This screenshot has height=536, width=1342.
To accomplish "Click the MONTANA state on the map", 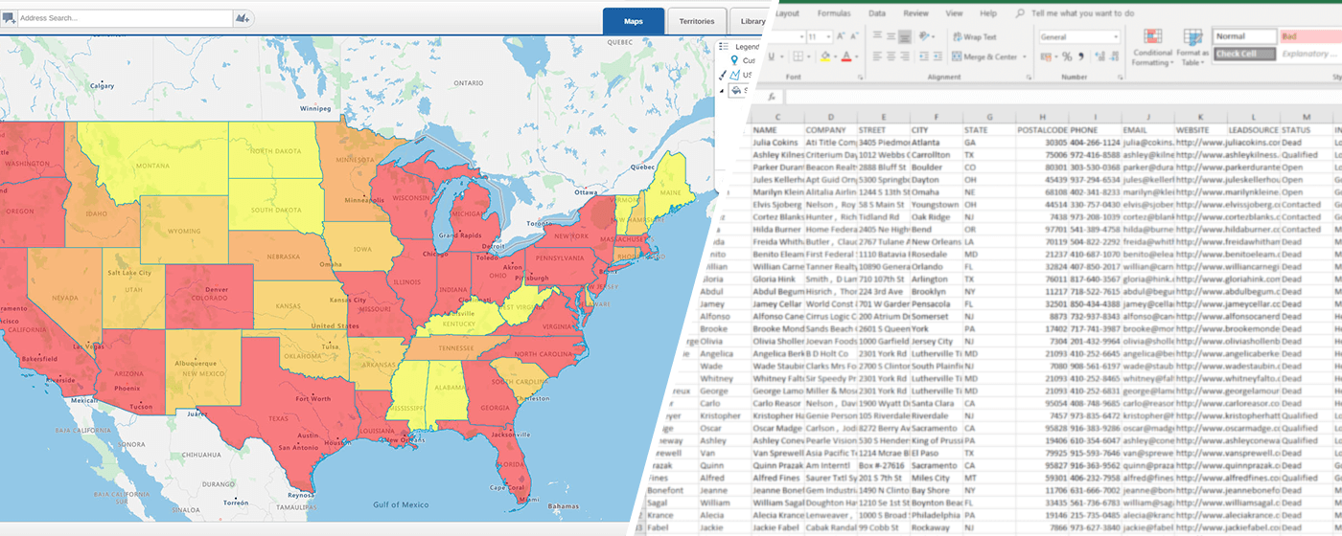I will click(152, 164).
